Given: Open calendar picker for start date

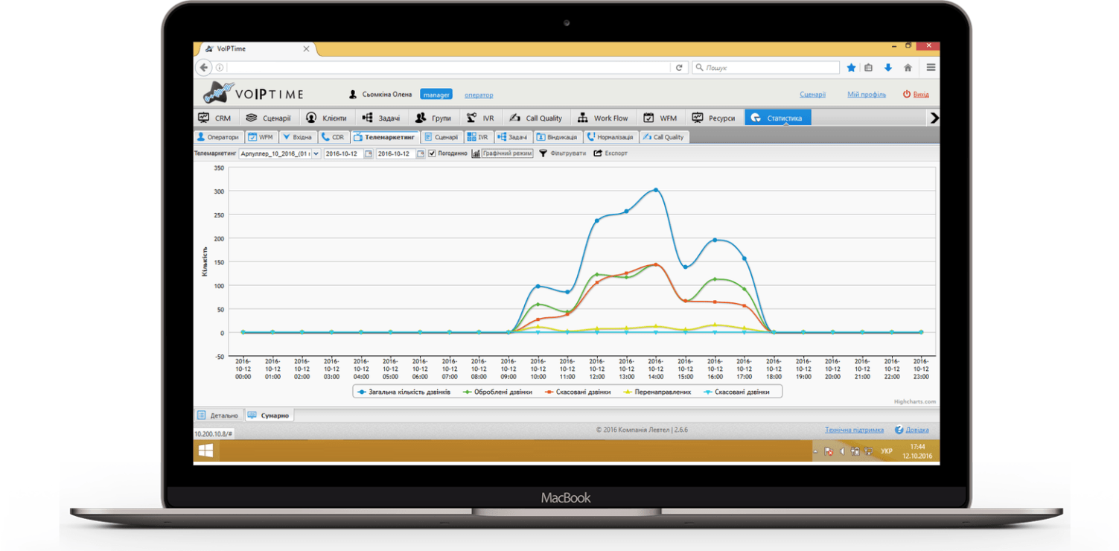Looking at the screenshot, I should click(368, 154).
